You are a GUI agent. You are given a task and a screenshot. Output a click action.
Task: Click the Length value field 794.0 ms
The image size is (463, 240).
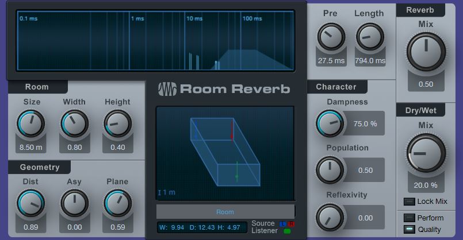[369, 61]
